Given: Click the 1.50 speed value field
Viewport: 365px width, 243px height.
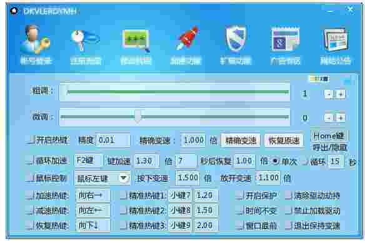Looking at the screenshot, I should pyautogui.click(x=206, y=210).
